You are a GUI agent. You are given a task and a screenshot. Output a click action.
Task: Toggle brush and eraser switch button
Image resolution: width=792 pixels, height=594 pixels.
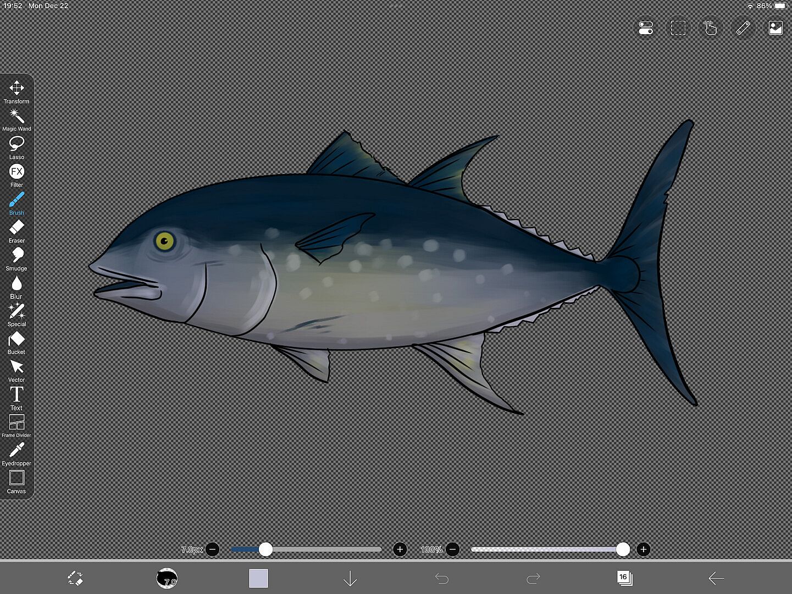tap(75, 578)
